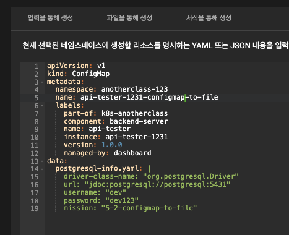Click the dashboard managed-by value
The image size is (289, 235).
pyautogui.click(x=132, y=153)
